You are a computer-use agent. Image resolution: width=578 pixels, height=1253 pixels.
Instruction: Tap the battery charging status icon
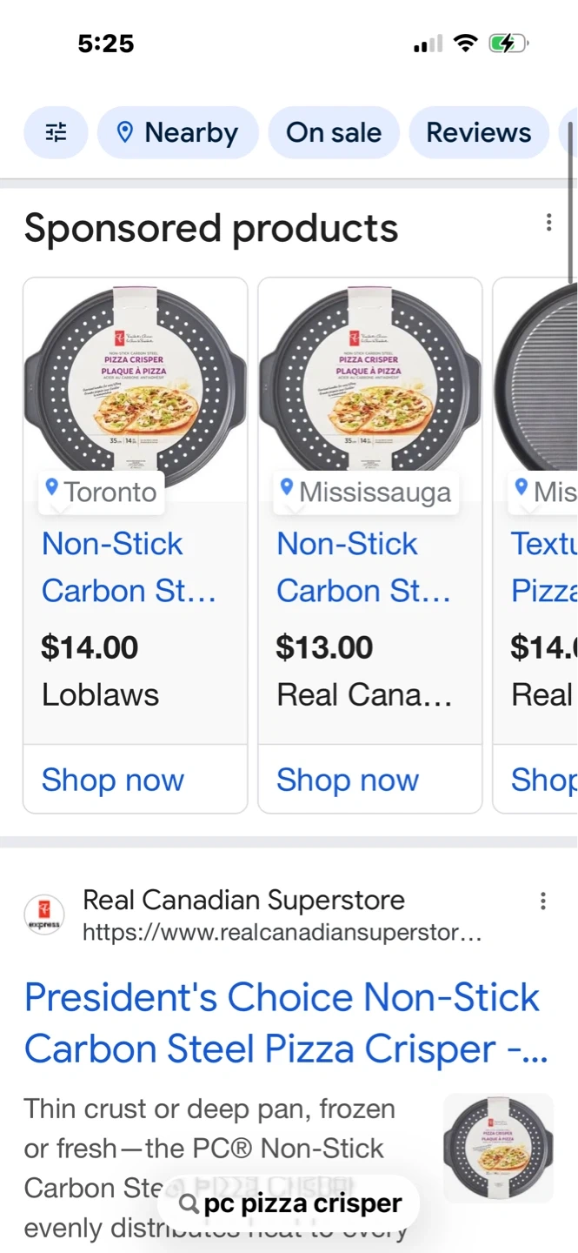click(506, 43)
